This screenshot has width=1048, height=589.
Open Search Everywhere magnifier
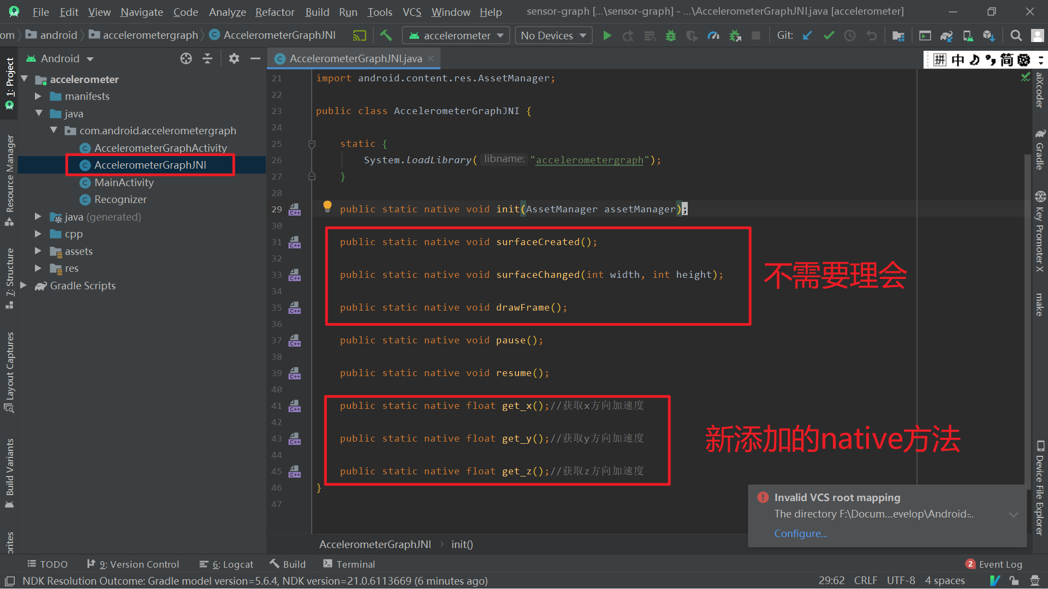(x=1016, y=35)
